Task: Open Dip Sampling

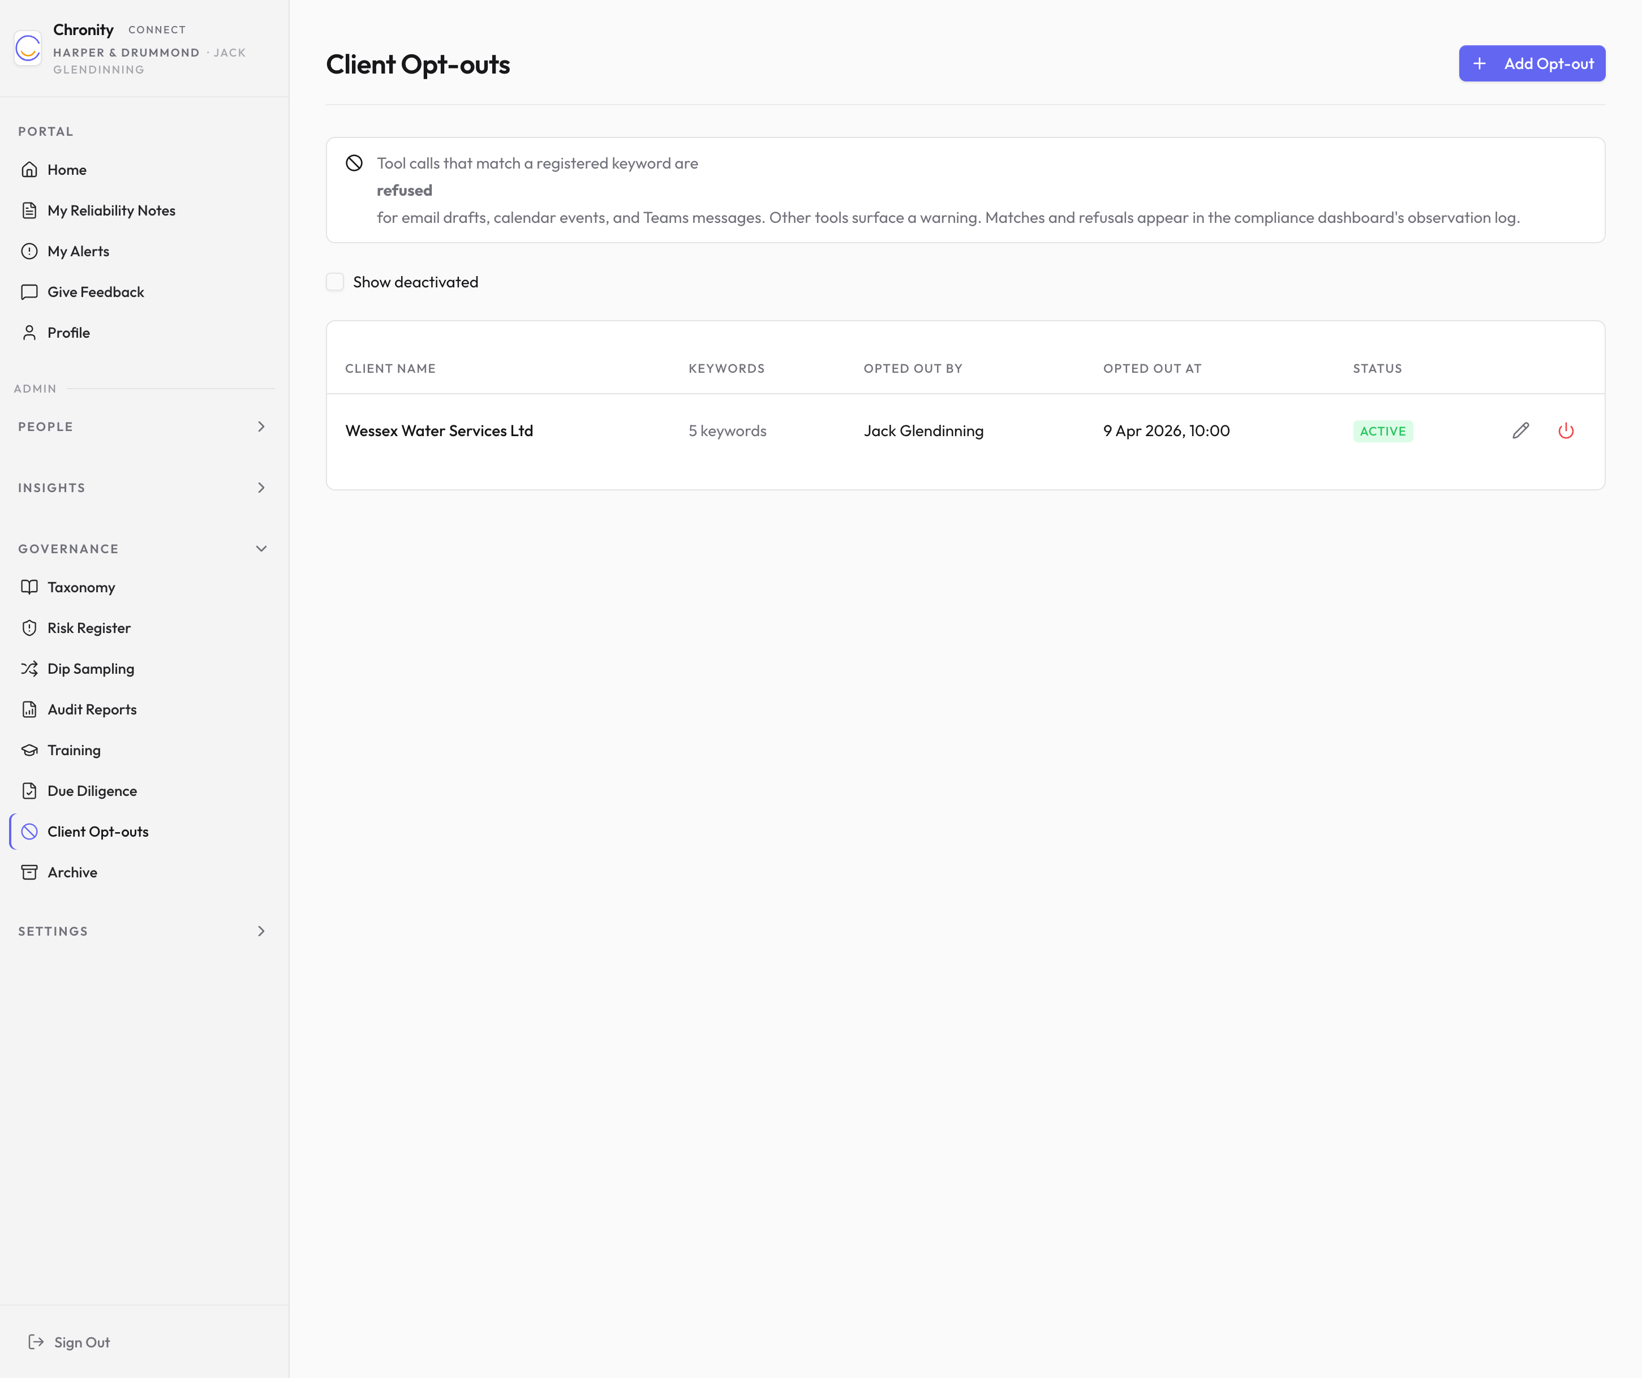Action: click(90, 668)
